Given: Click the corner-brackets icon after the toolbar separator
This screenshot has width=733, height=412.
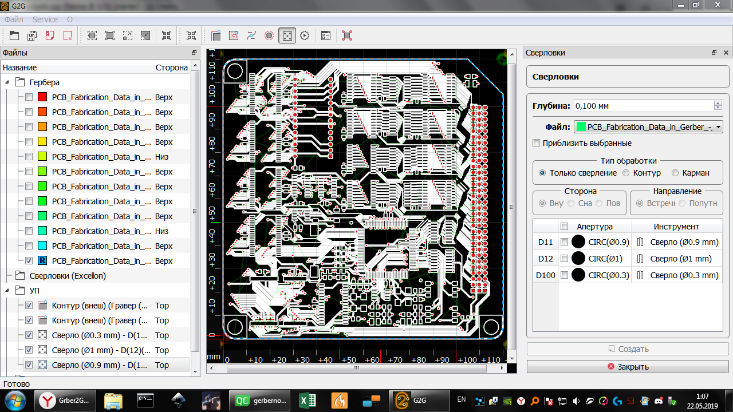Looking at the screenshot, I should coord(191,35).
